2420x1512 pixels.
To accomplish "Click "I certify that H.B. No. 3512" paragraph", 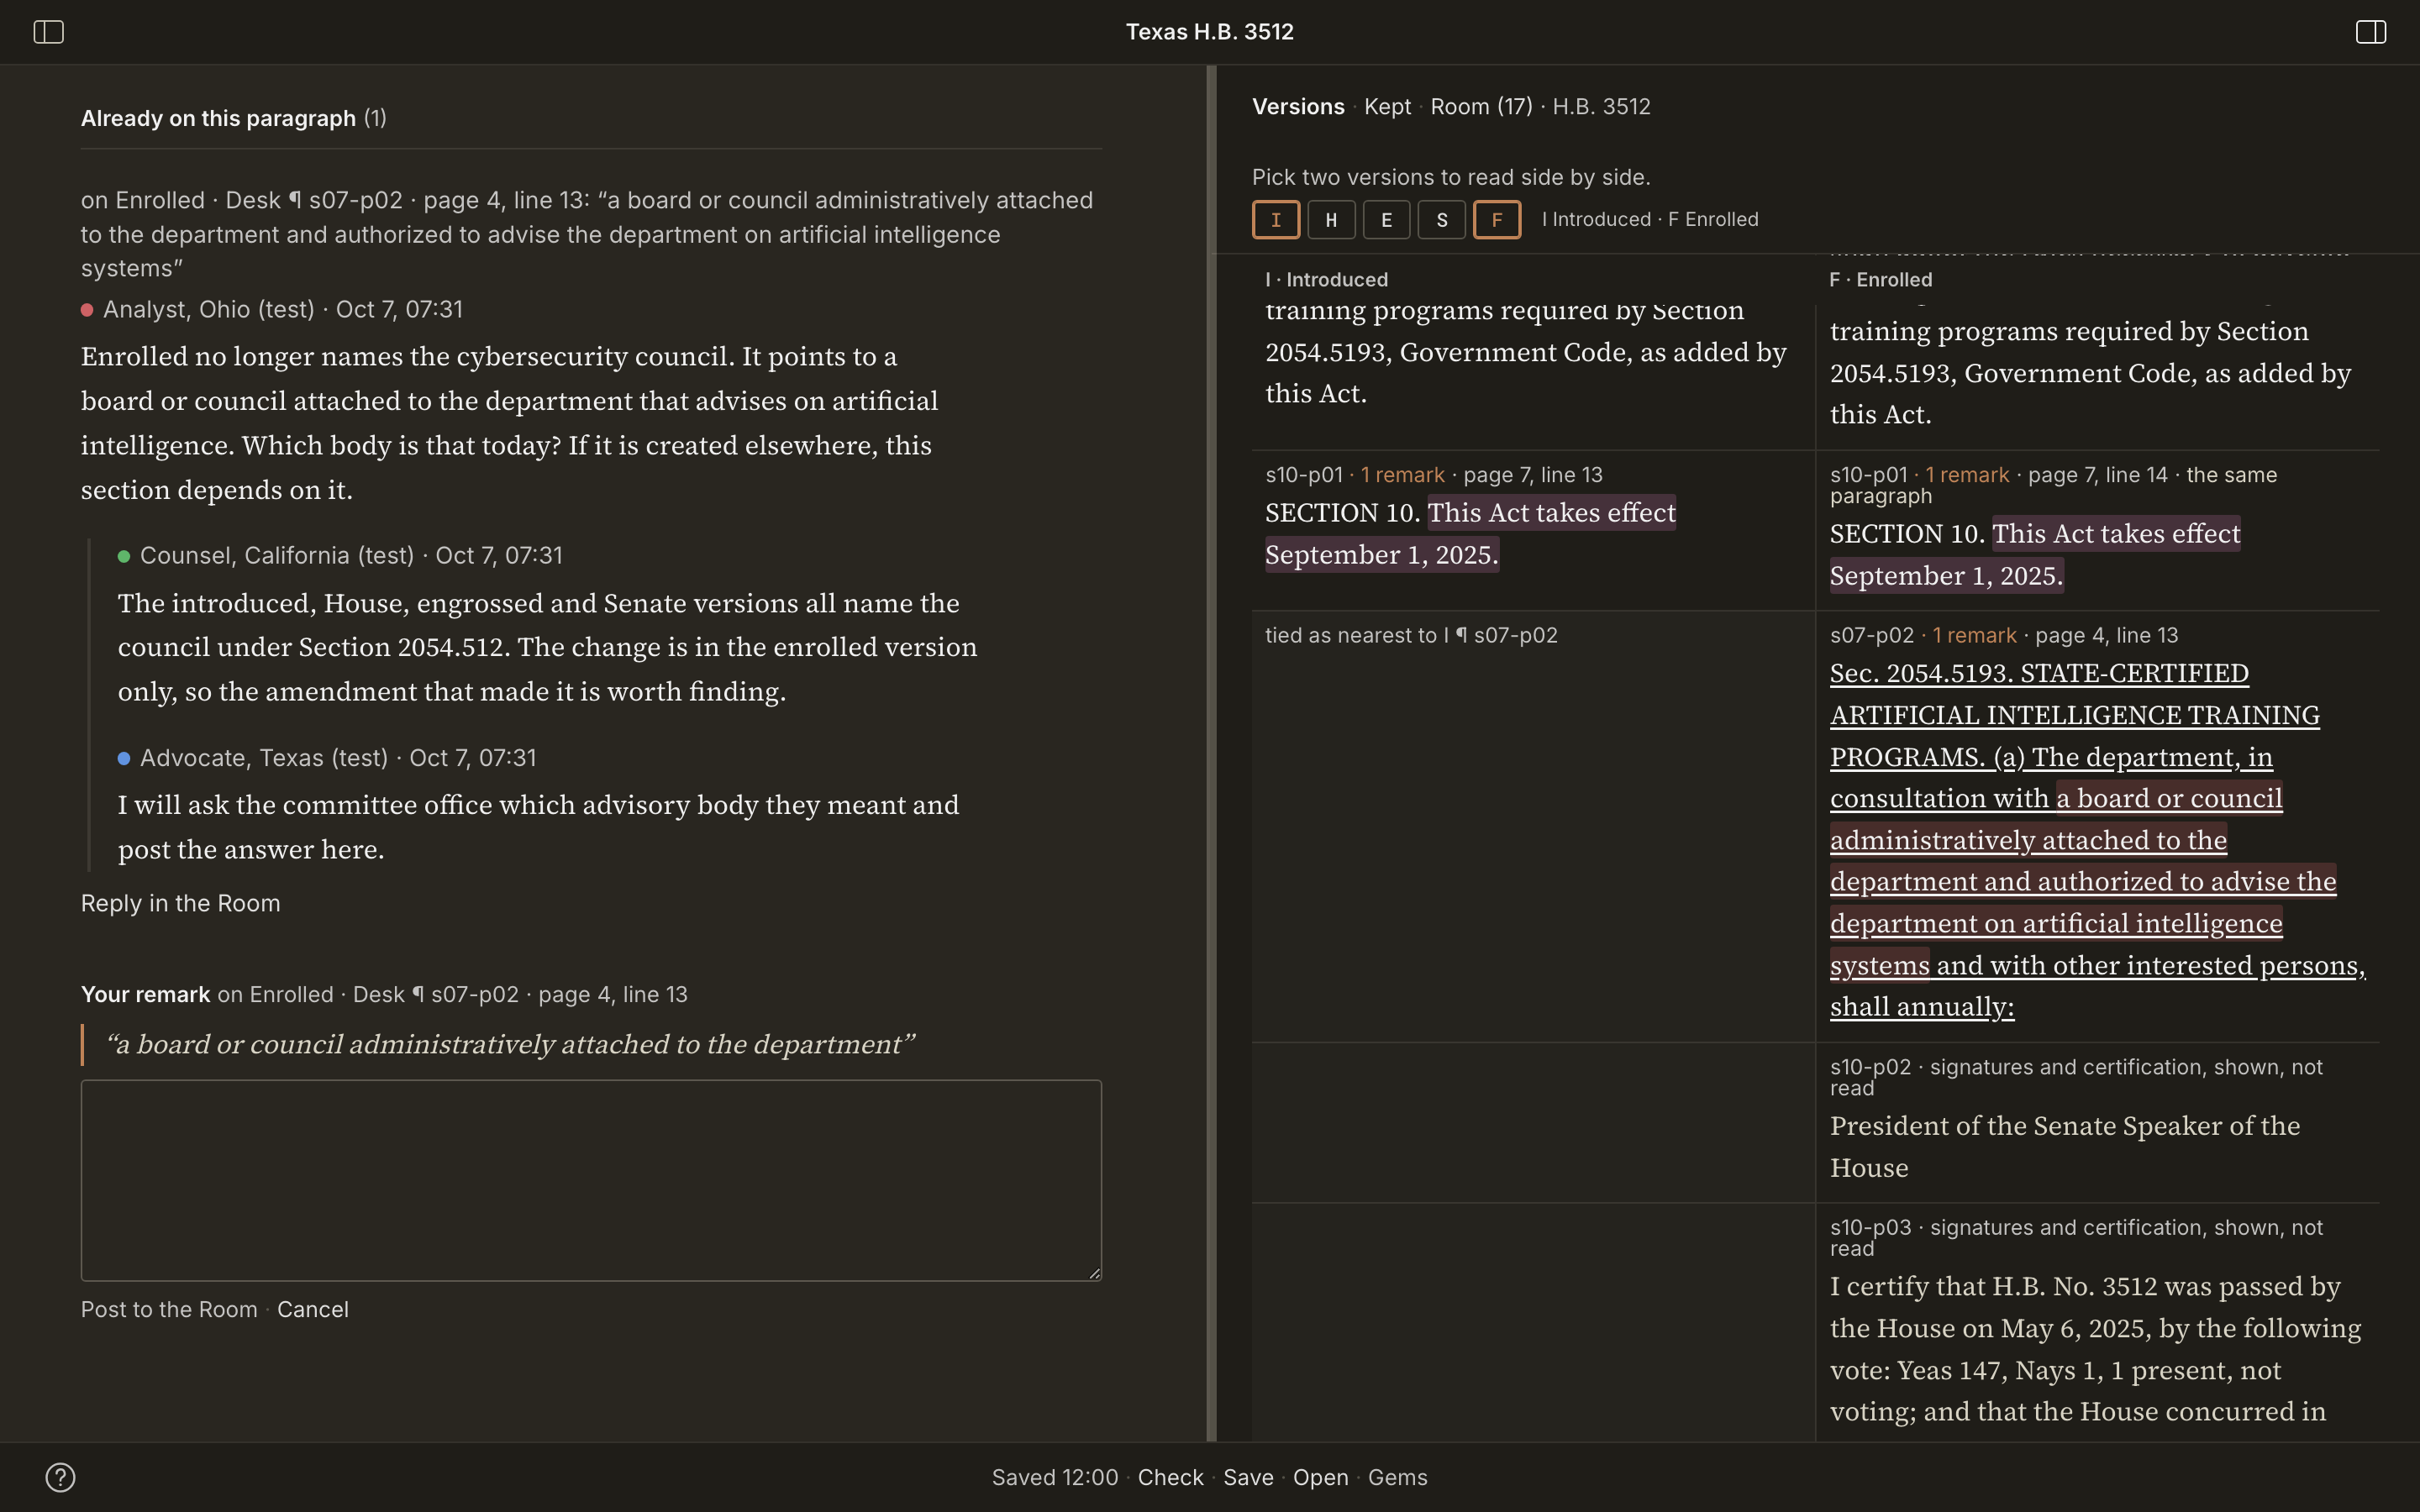I will (2095, 1349).
